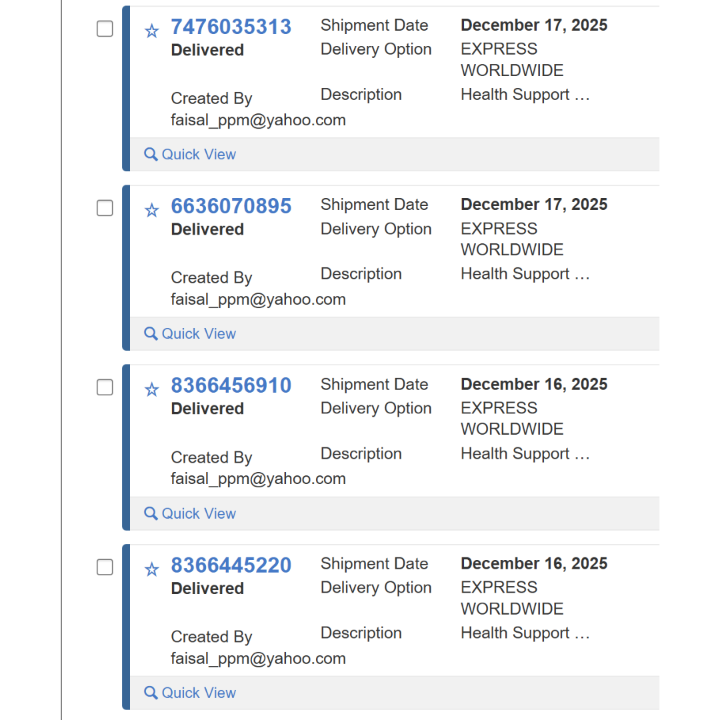
Task: Star shipment 8366445220 as favorite
Action: click(152, 569)
